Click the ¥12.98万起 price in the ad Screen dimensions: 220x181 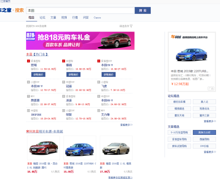tap(180, 84)
